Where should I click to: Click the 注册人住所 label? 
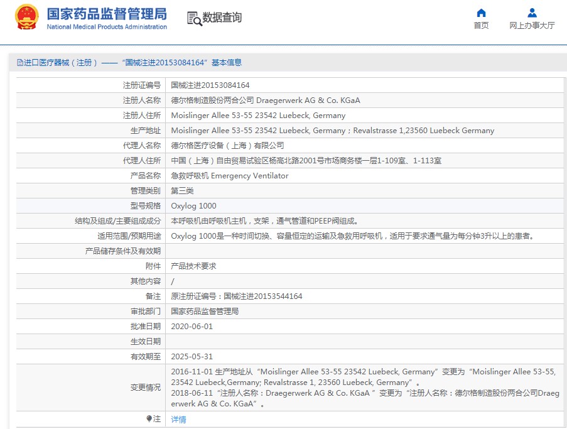[142, 116]
